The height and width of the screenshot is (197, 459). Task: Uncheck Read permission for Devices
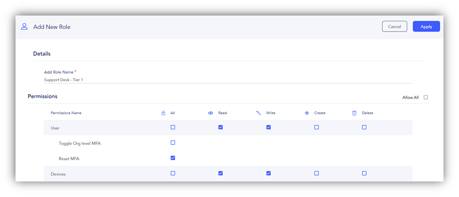(x=221, y=173)
